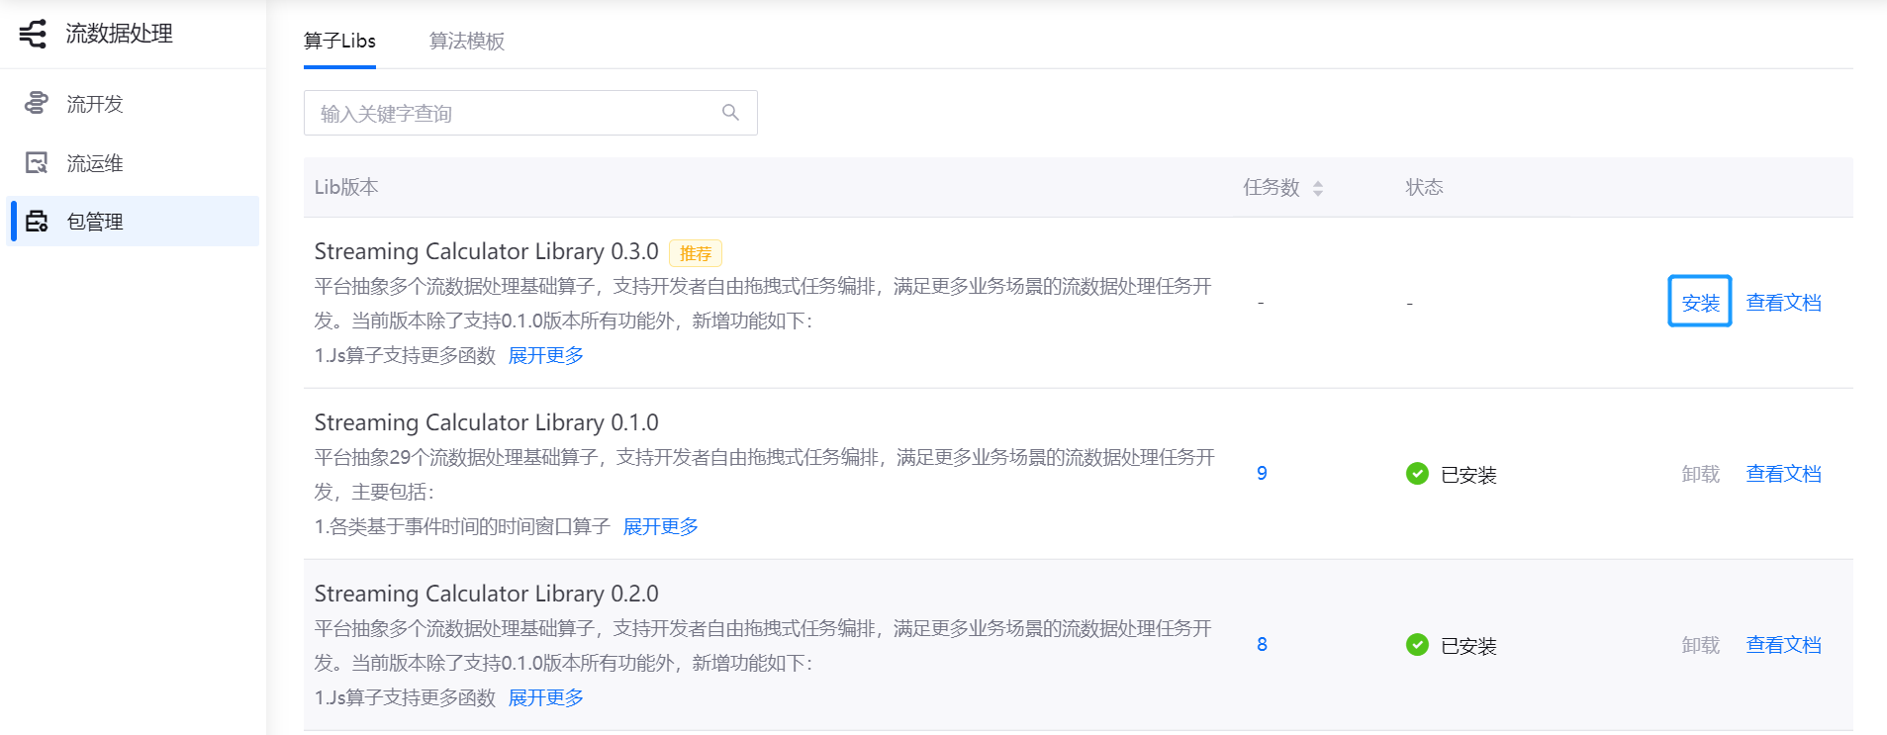Switch to the 算法模板 tab
The width and height of the screenshot is (1887, 735).
tap(467, 42)
